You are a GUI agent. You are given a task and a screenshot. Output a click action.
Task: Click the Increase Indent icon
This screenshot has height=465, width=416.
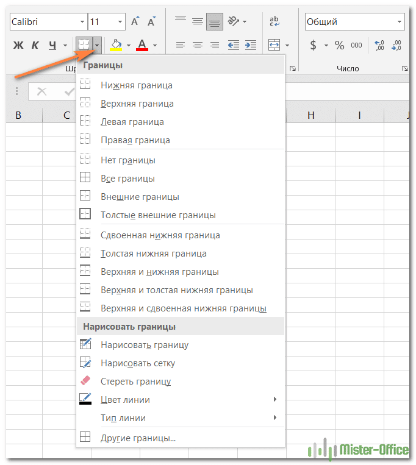[251, 45]
